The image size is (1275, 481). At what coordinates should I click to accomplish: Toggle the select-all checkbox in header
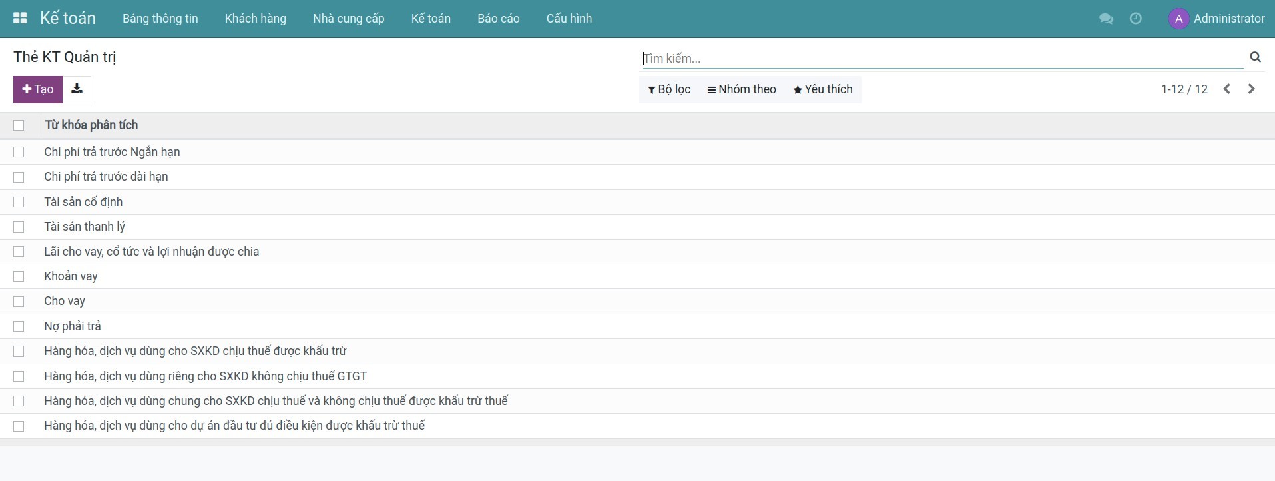click(x=19, y=125)
